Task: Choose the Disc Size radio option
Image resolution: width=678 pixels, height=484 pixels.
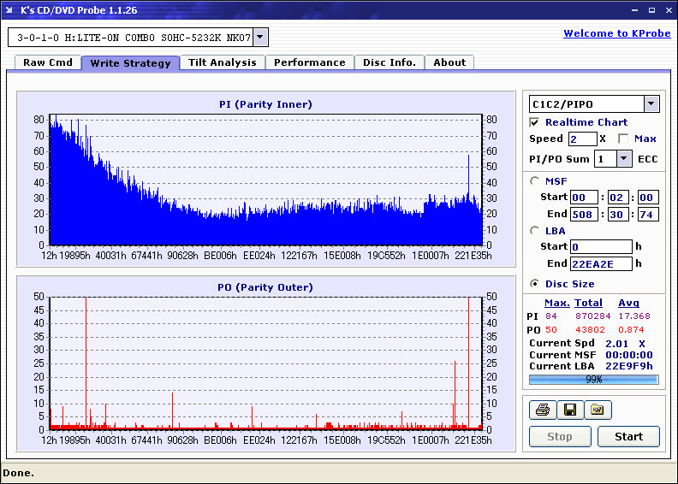Action: (x=535, y=284)
